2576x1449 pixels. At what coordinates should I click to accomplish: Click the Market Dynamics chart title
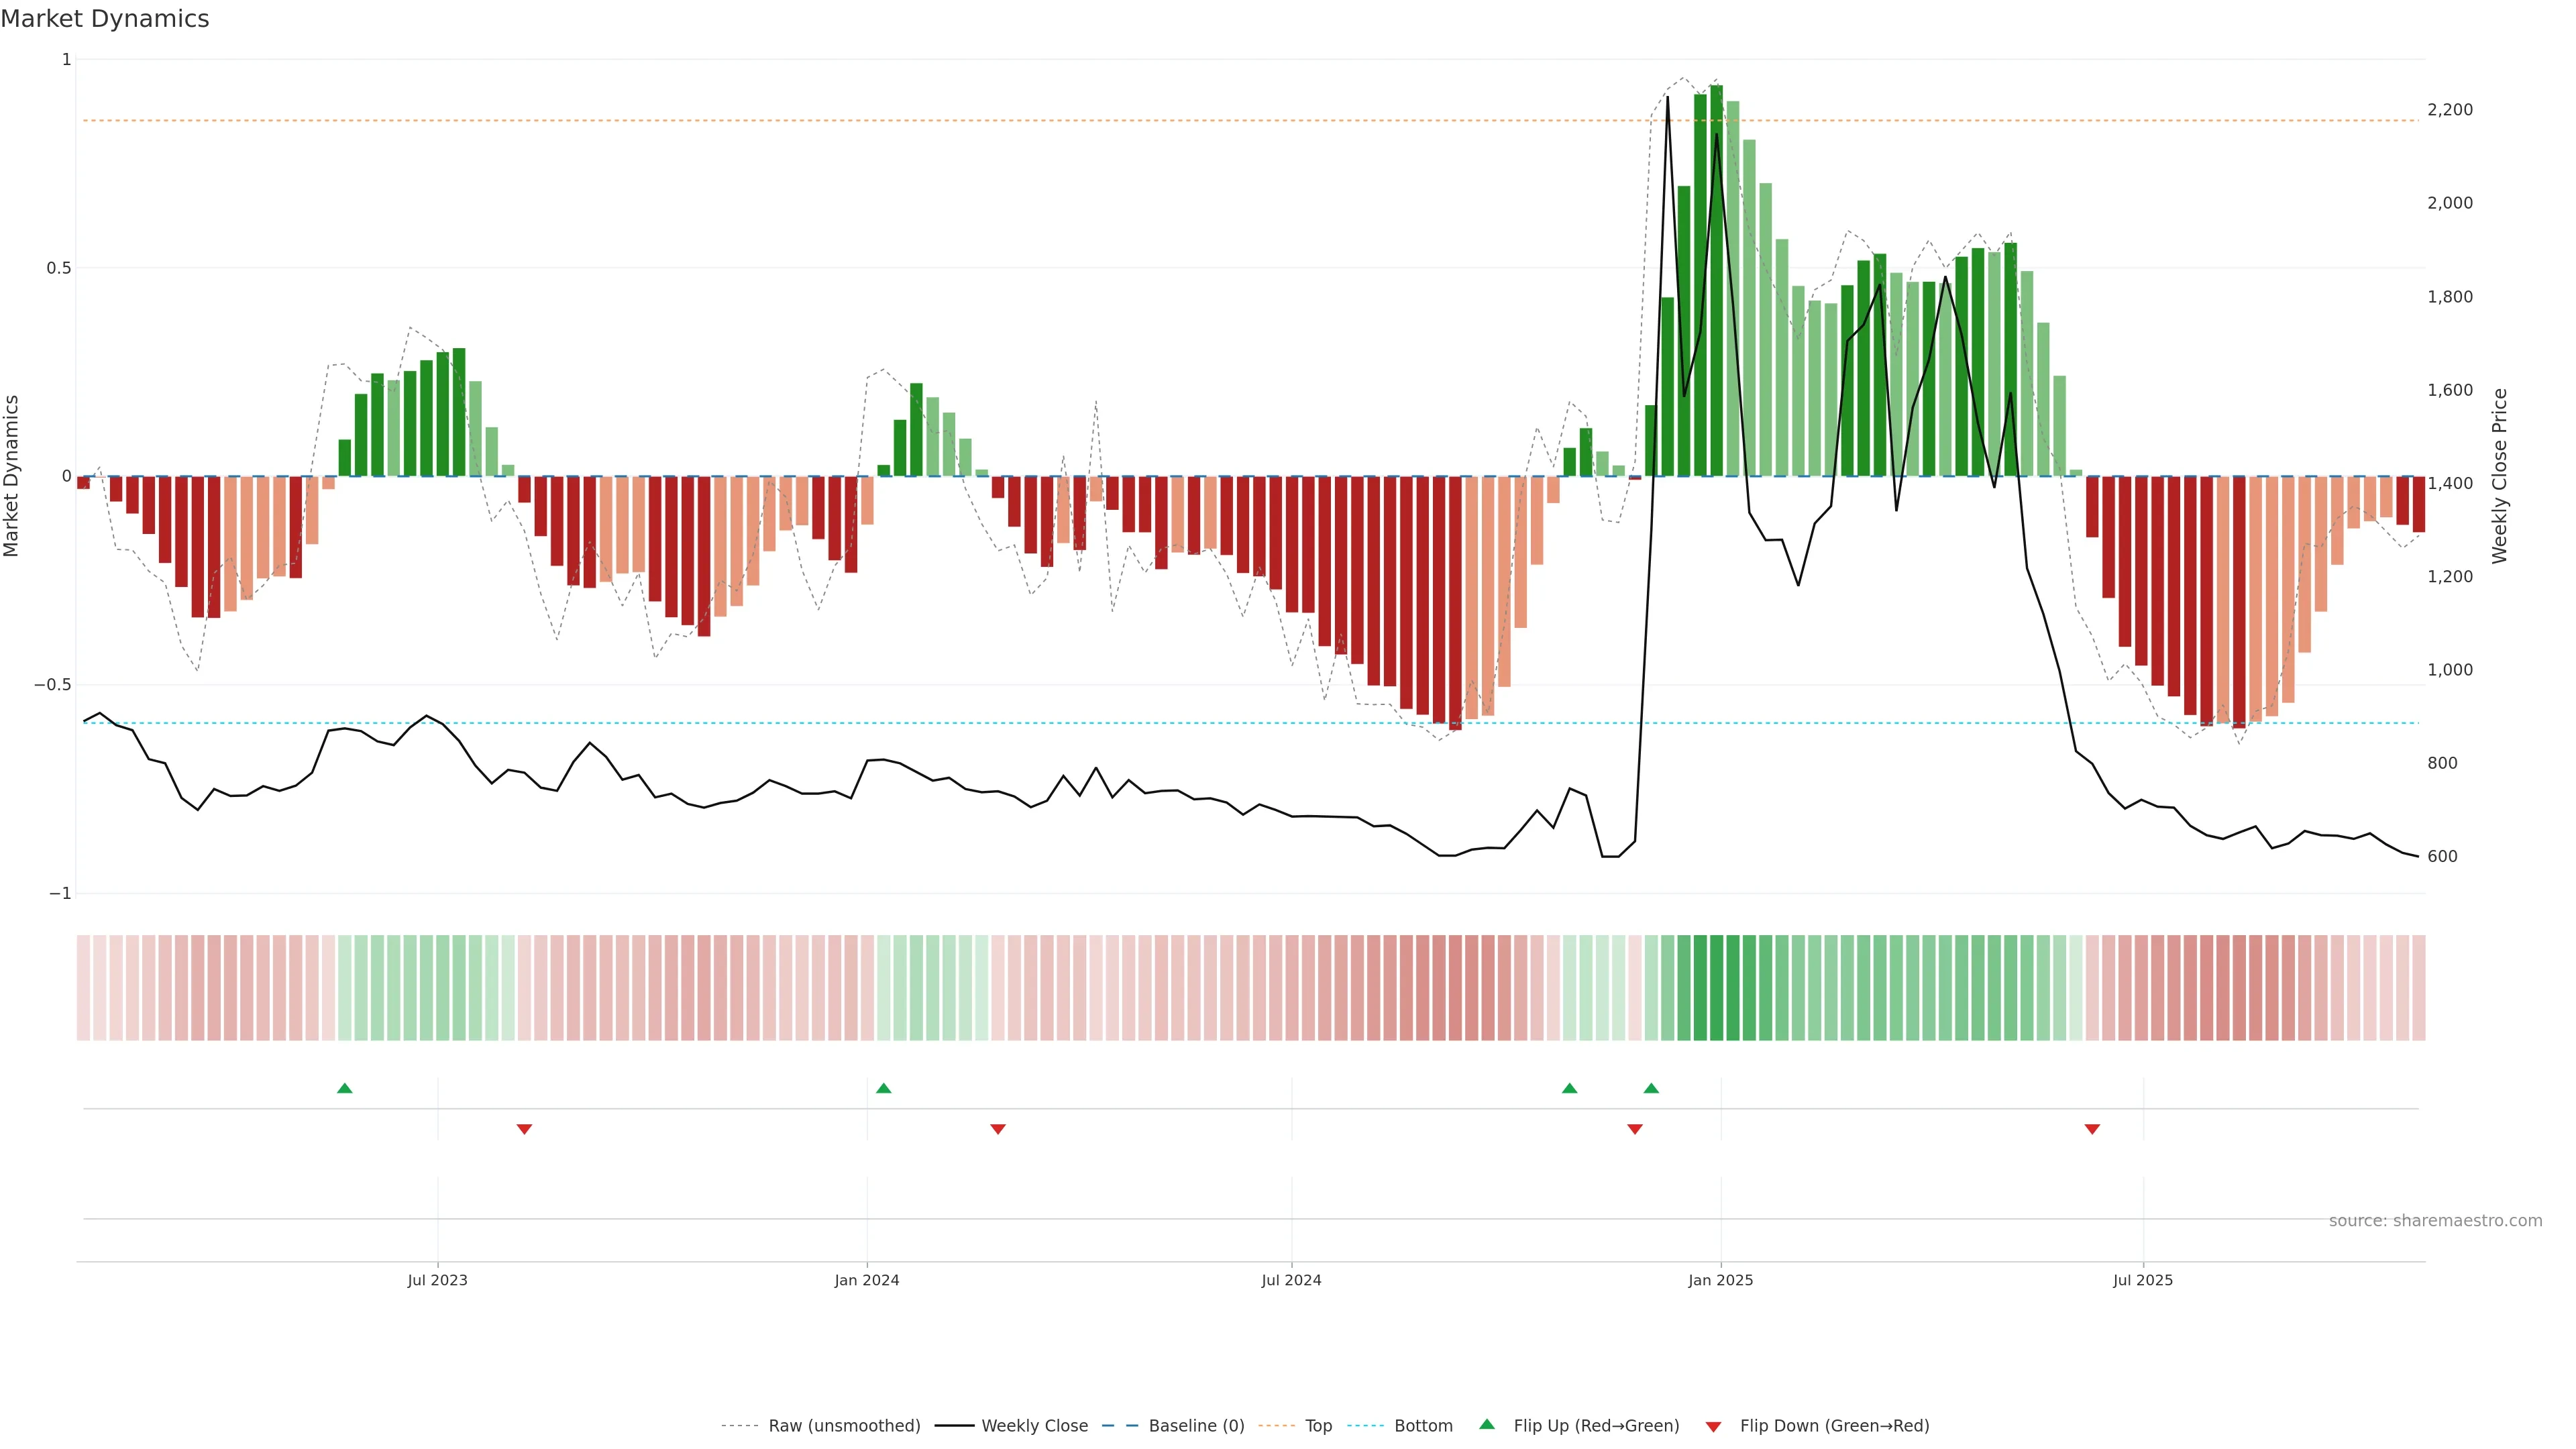(x=105, y=19)
